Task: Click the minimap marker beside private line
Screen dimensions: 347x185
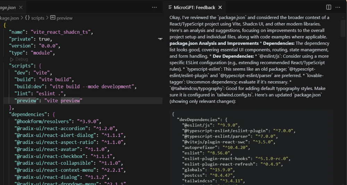Action: 160,39
